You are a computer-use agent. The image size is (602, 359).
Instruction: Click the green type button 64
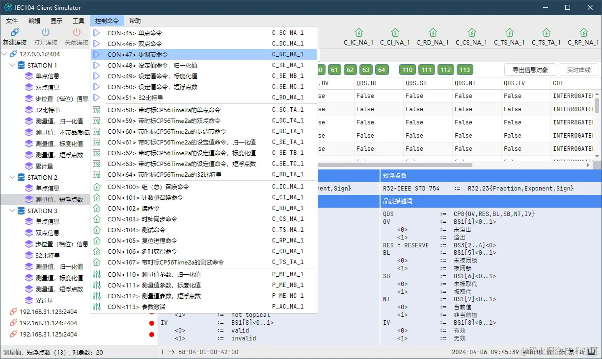pyautogui.click(x=382, y=70)
